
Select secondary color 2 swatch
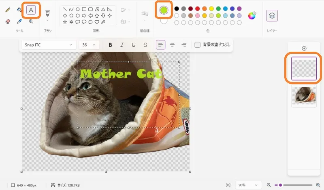(164, 21)
